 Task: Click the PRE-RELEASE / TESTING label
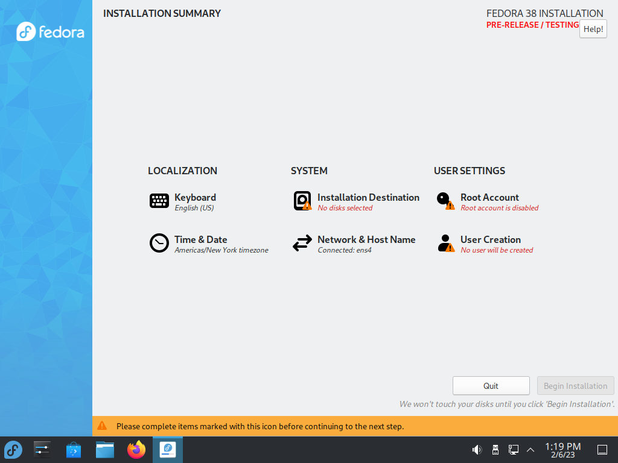532,25
